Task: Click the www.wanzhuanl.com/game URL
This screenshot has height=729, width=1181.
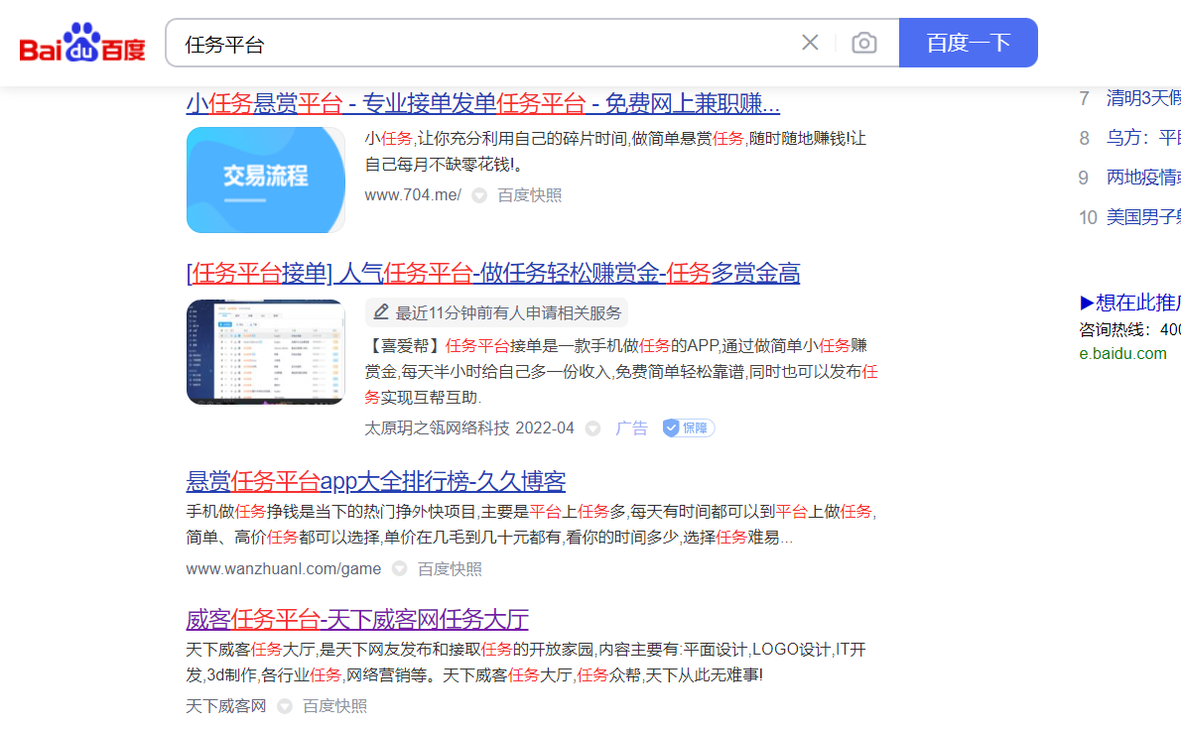Action: pyautogui.click(x=283, y=569)
